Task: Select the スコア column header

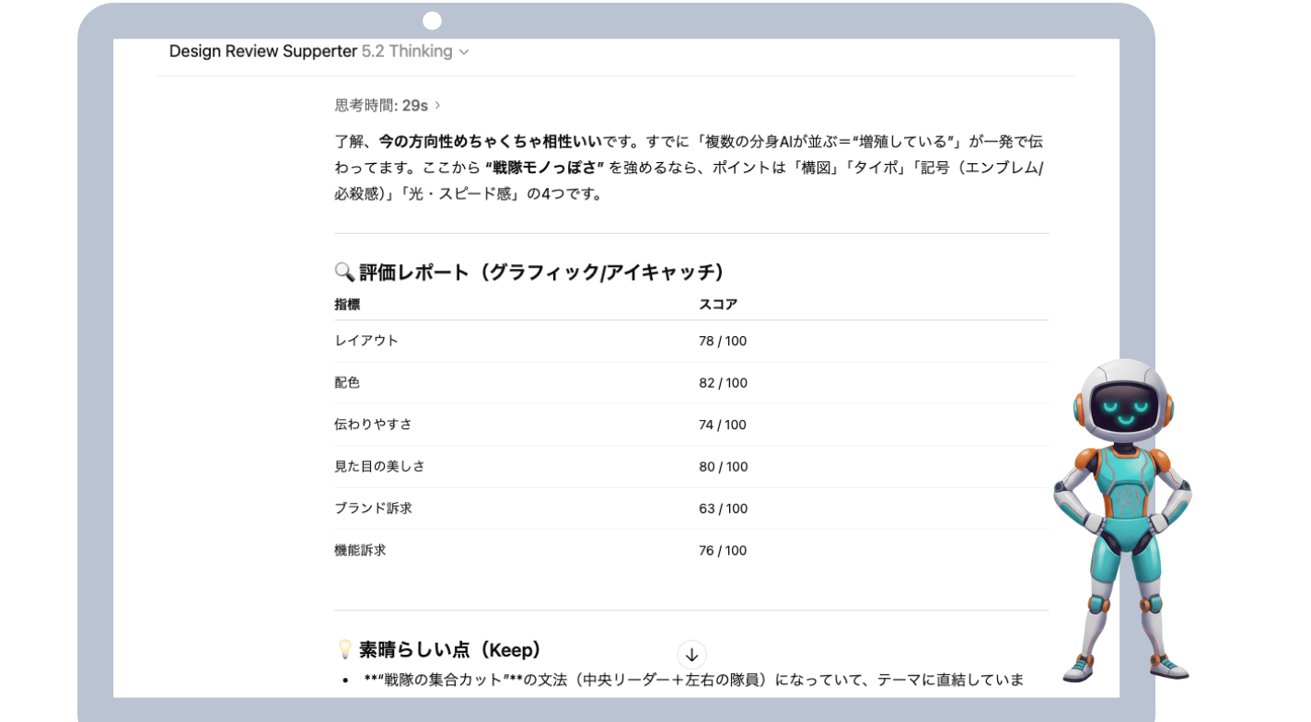Action: tap(718, 305)
